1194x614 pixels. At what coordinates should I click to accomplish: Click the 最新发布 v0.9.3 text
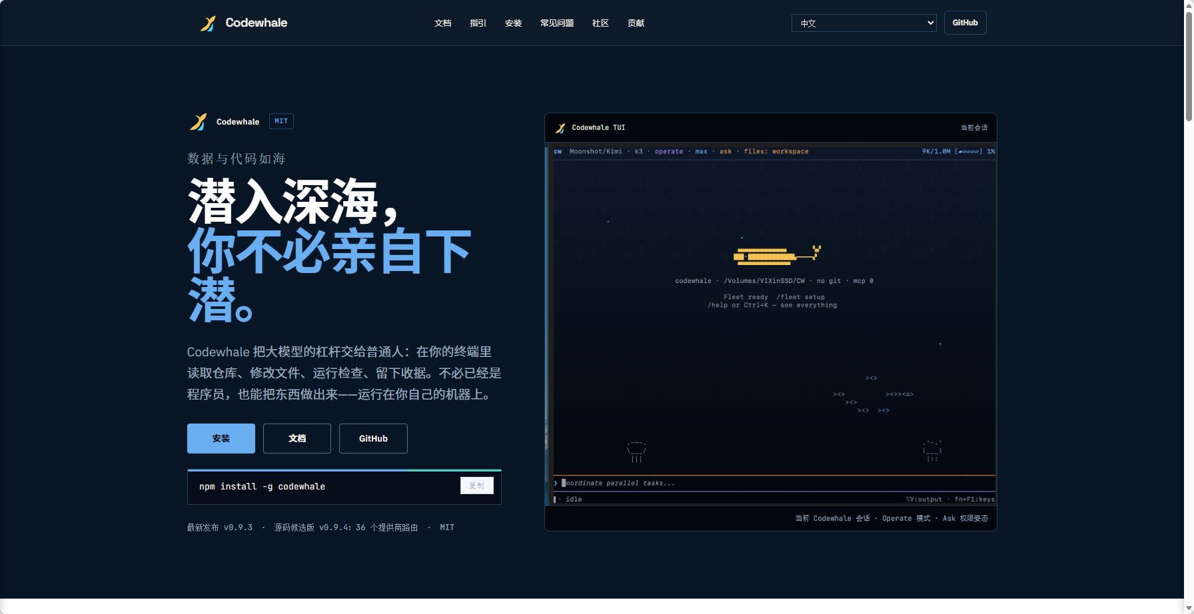click(220, 527)
